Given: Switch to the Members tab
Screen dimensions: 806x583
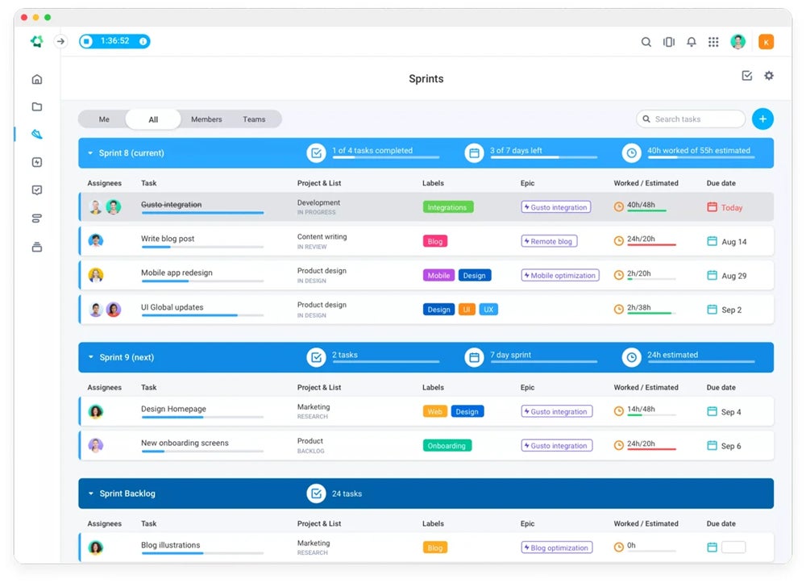Looking at the screenshot, I should (x=206, y=119).
